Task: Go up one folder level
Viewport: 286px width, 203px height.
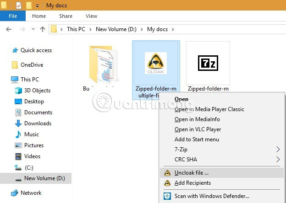Action: (43, 29)
